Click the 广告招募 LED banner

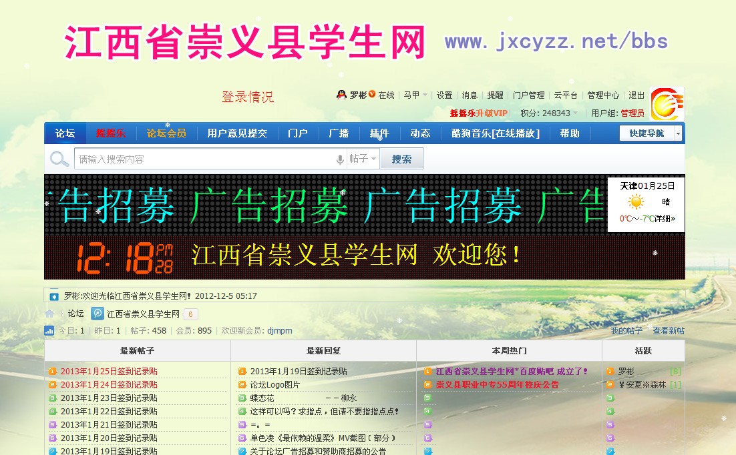point(326,205)
